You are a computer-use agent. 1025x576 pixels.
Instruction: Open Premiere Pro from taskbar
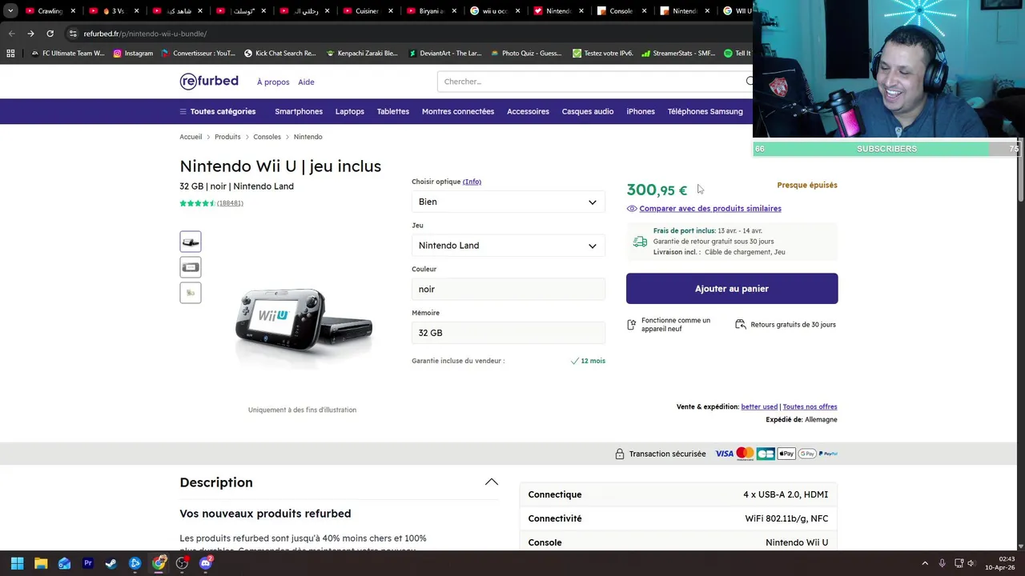click(x=88, y=563)
